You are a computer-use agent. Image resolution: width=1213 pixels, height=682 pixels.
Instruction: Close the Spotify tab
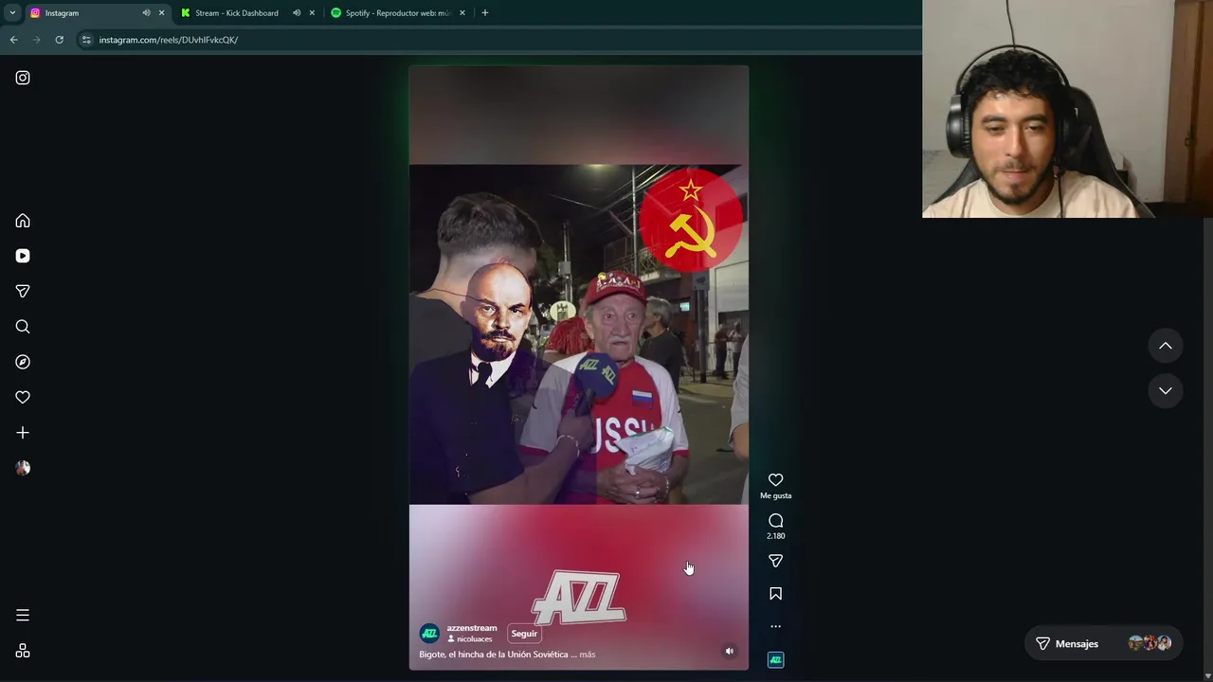462,13
